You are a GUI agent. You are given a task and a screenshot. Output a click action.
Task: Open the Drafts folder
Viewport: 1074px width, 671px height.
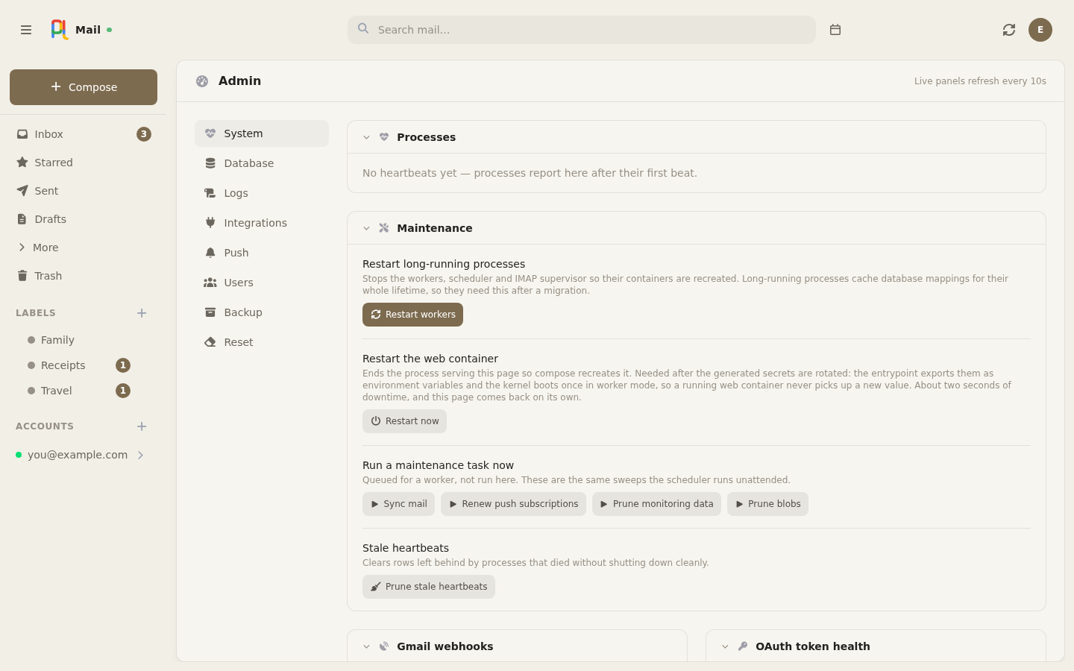point(84,219)
